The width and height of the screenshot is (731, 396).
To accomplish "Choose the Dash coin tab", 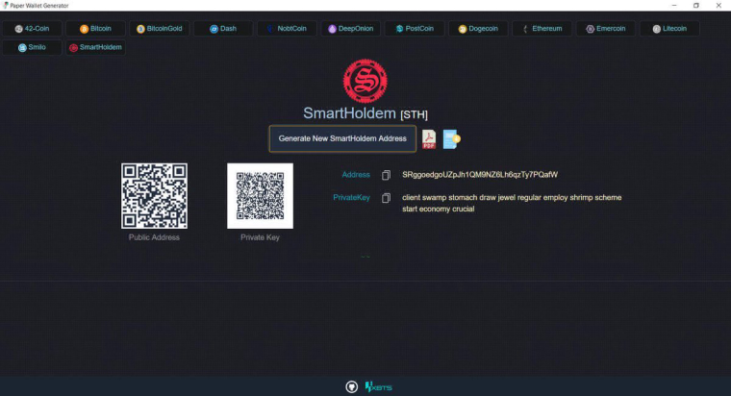I will pyautogui.click(x=223, y=29).
